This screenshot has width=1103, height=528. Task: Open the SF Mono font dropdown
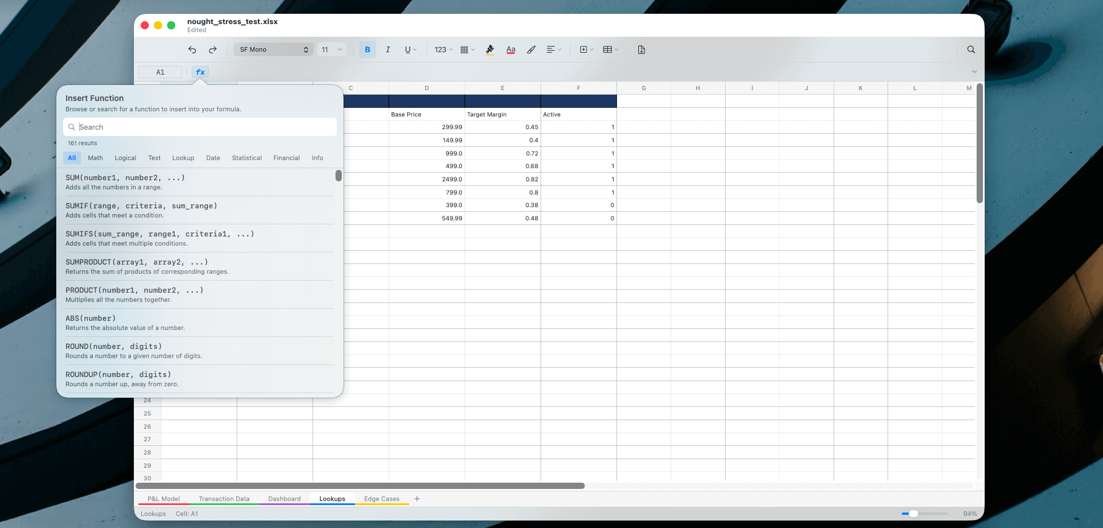(273, 49)
